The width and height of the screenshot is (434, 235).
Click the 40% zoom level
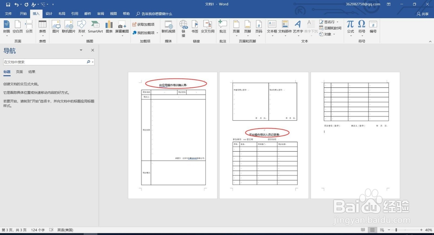click(x=428, y=230)
